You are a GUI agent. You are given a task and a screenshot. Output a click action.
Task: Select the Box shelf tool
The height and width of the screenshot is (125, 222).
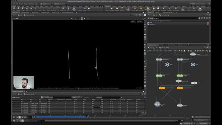14,9
